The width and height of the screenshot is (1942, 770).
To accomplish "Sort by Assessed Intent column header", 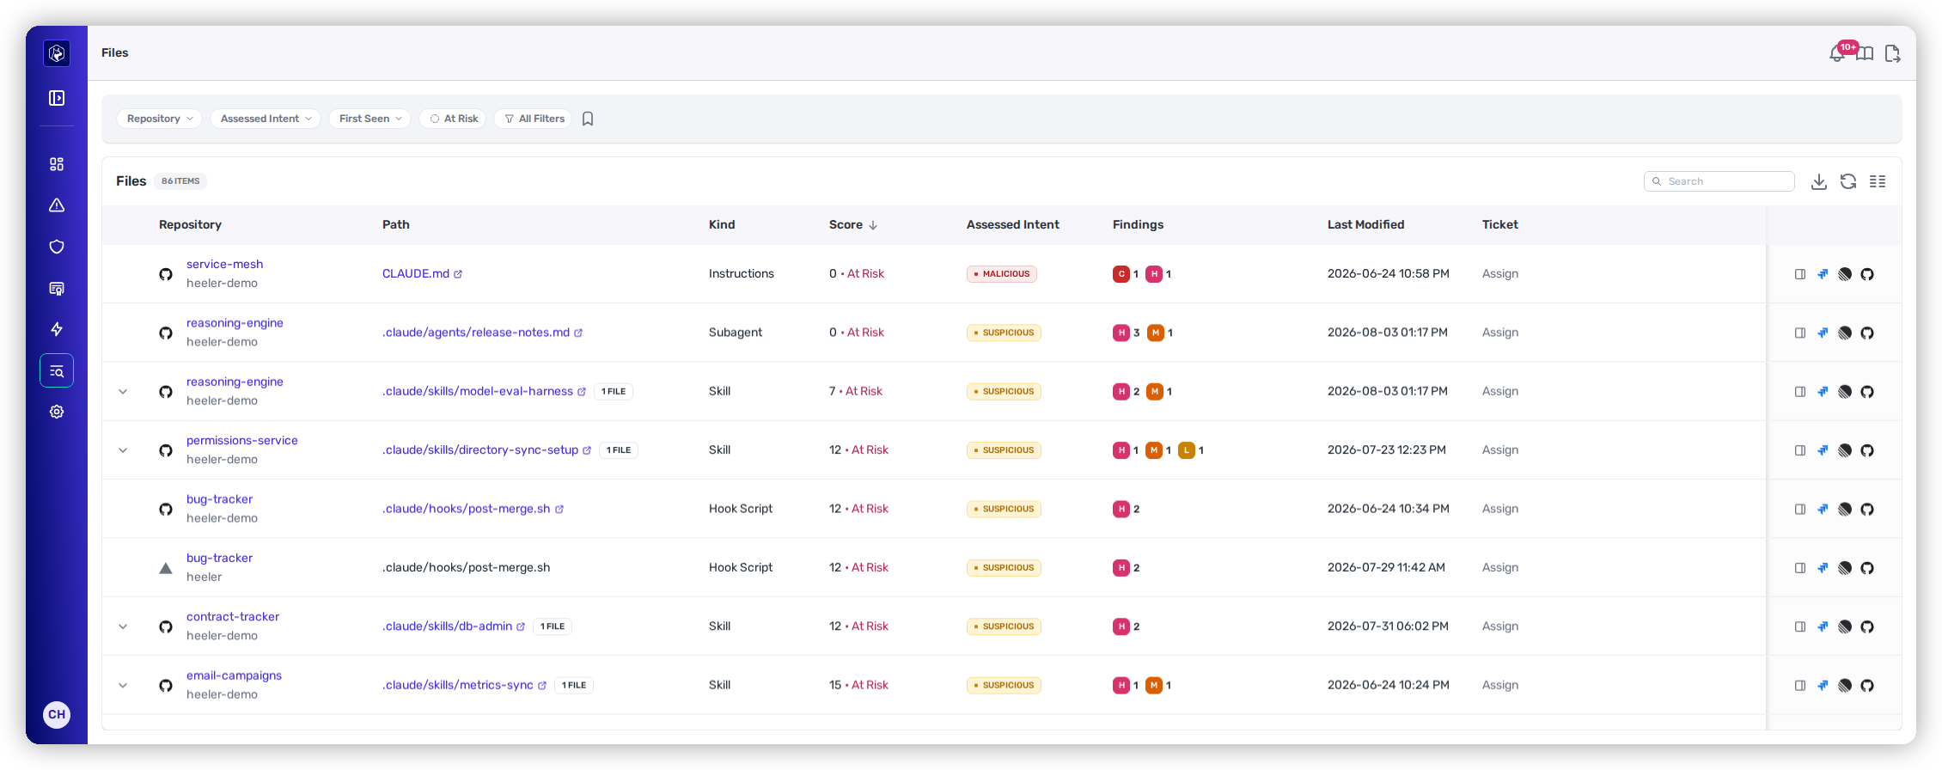I will (1013, 224).
